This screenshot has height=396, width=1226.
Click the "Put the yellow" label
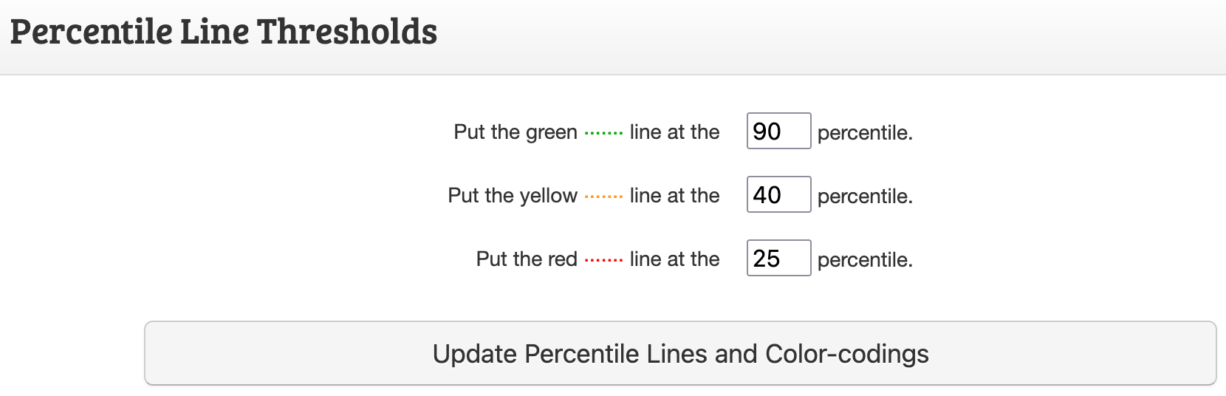[512, 196]
